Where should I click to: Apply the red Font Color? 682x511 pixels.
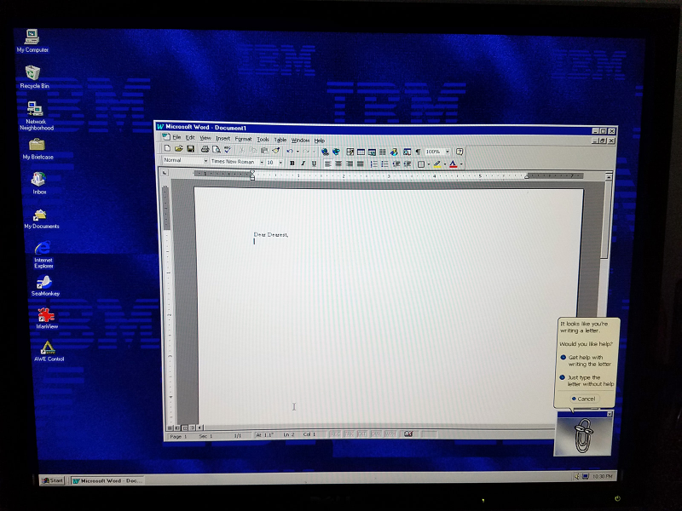pos(453,164)
